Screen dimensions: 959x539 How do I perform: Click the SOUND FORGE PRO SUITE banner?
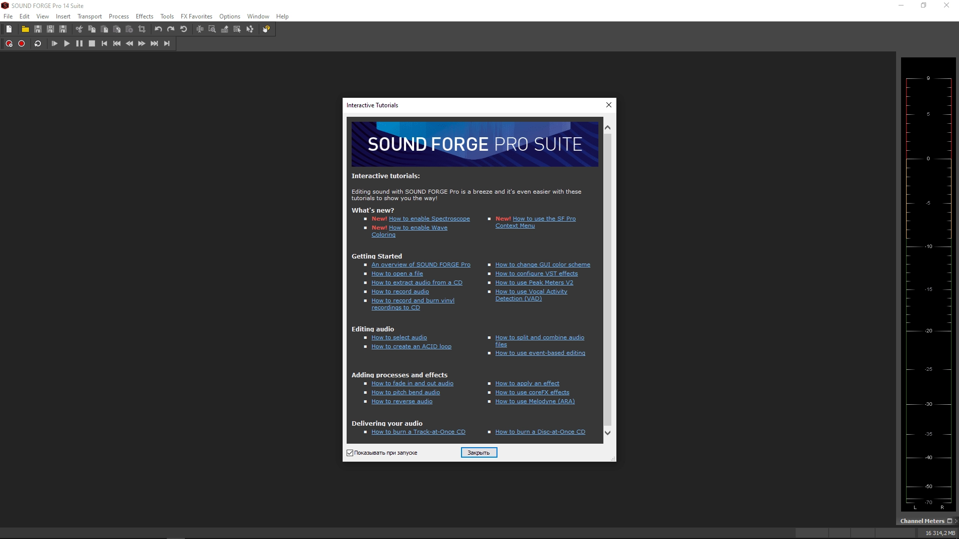[475, 144]
